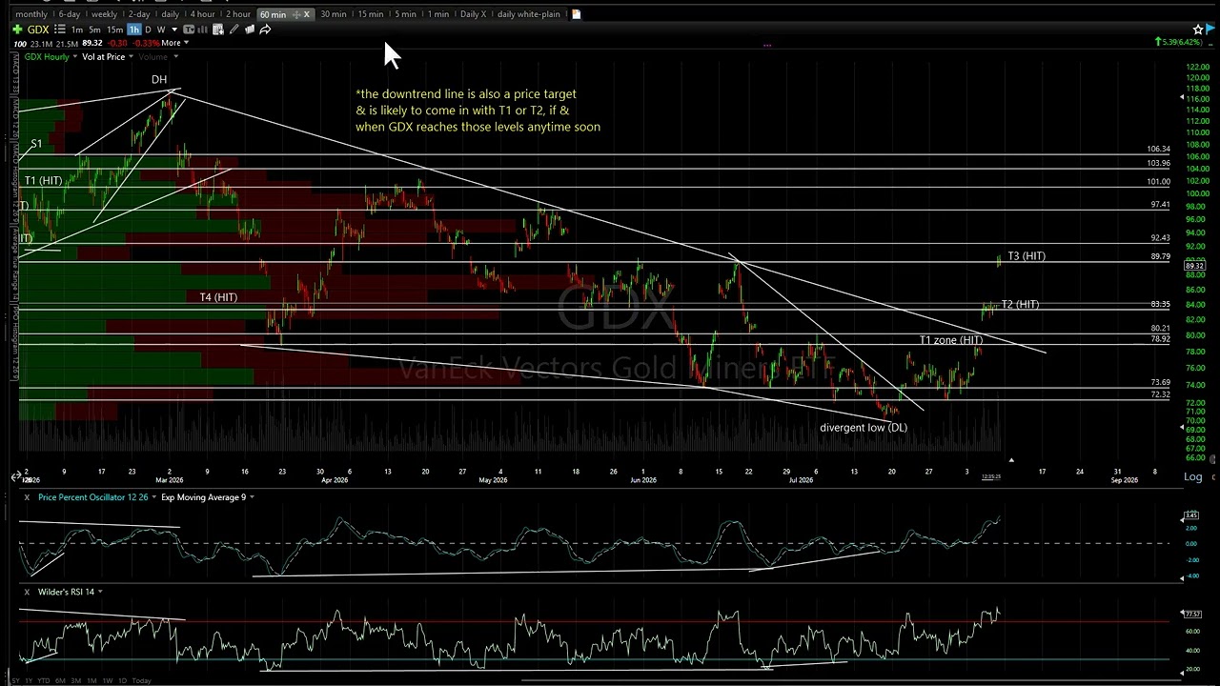This screenshot has width=1220, height=686.
Task: Select the W weekly interval button
Action: coord(161,30)
